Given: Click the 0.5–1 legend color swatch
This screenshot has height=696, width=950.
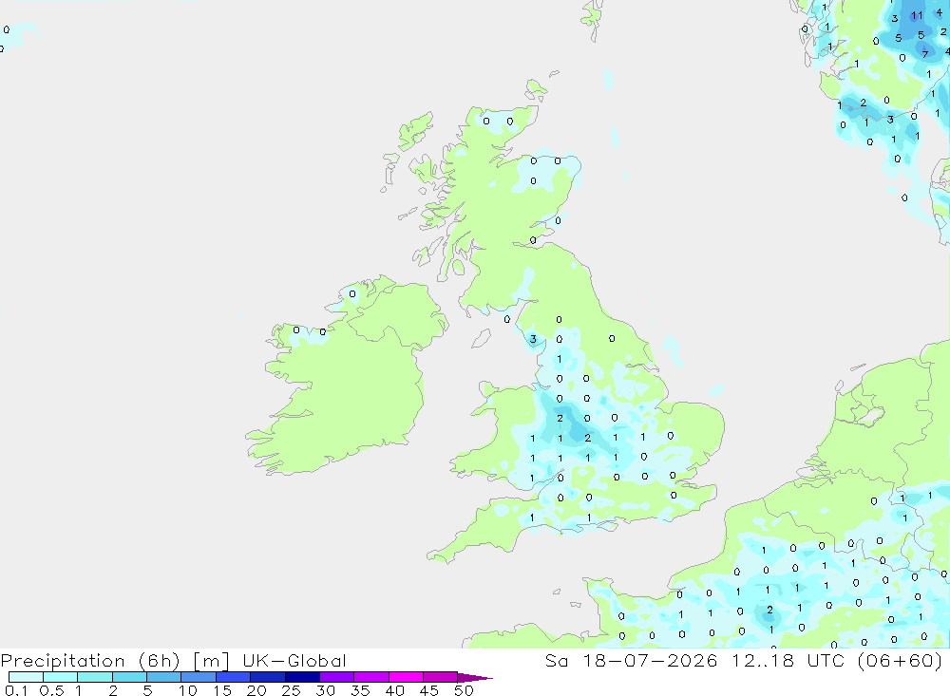Looking at the screenshot, I should (x=61, y=677).
